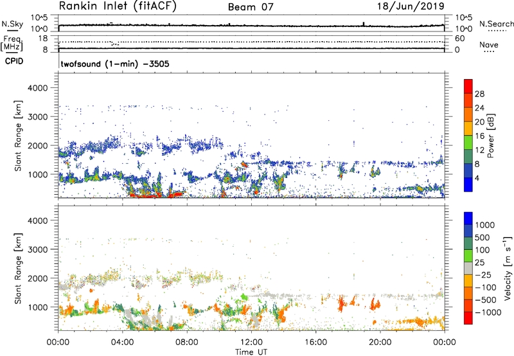Click the '12' tick on Power color bar
Screen dimensions: 514x356
pyautogui.click(x=479, y=150)
